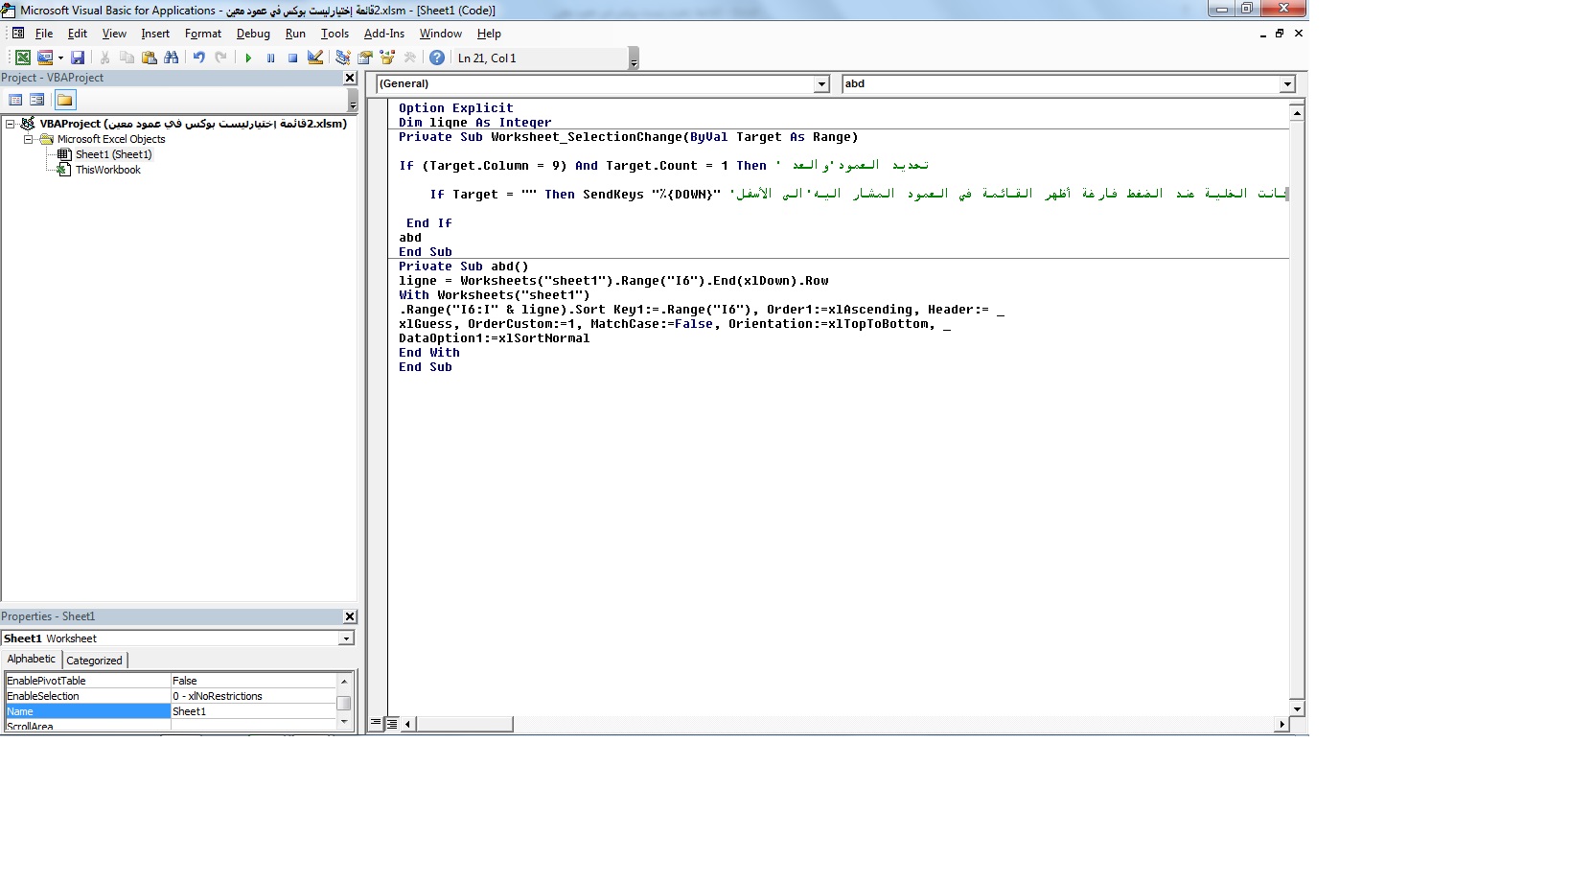Image resolution: width=1570 pixels, height=882 pixels.
Task: Switch to the Categorized properties tab
Action: 95,661
